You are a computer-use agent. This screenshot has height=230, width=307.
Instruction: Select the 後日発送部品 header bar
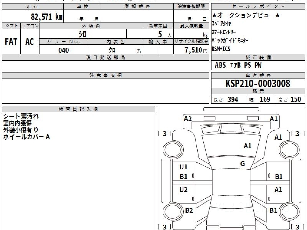click(x=105, y=57)
